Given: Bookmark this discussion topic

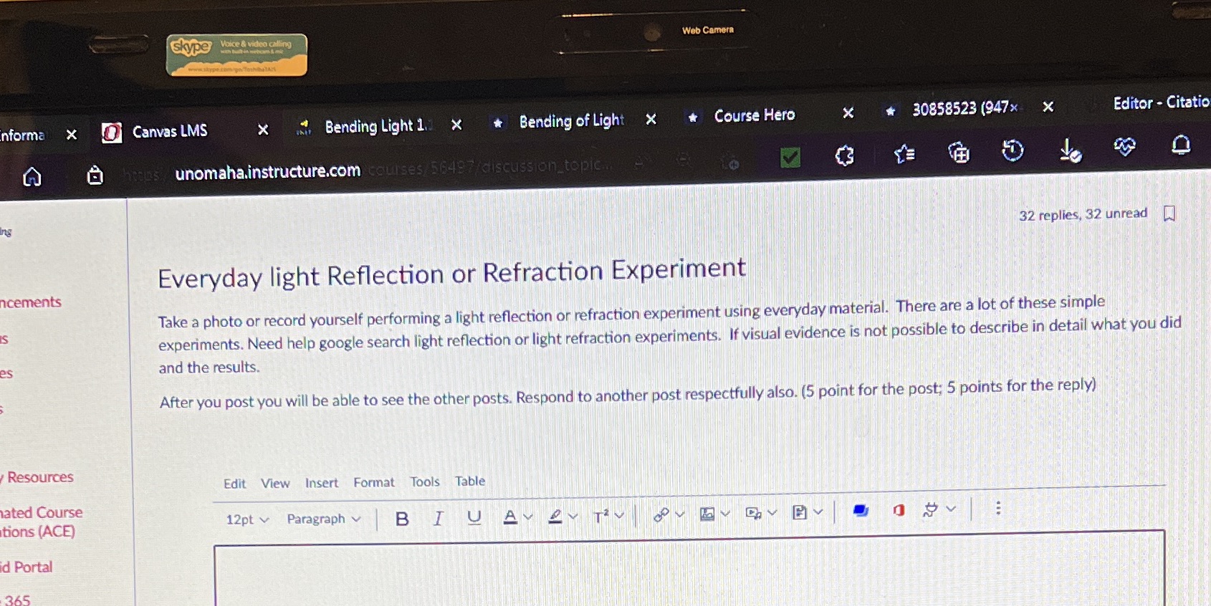Looking at the screenshot, I should (x=1169, y=213).
